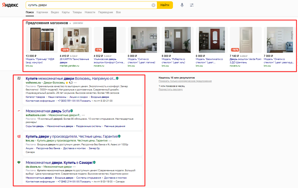Open the Все tab
The width and height of the screenshot is (298, 188).
pos(118,12)
